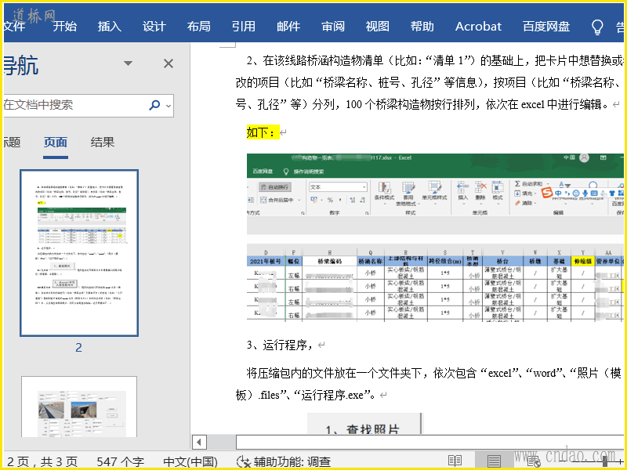Open the 插入 ribbon tab

110,27
